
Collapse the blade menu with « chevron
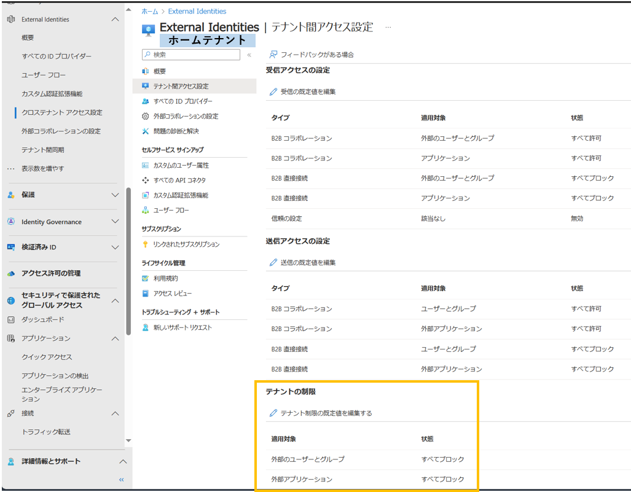[249, 55]
